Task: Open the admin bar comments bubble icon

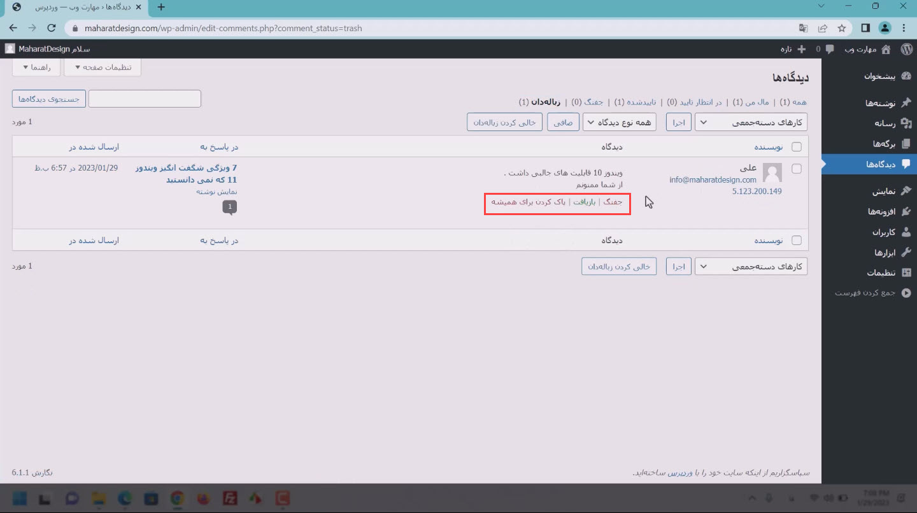Action: tap(830, 49)
